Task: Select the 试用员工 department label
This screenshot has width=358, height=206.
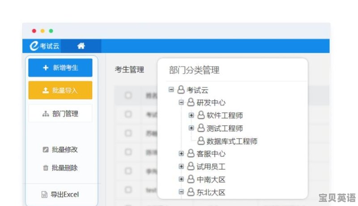Action: (211, 167)
